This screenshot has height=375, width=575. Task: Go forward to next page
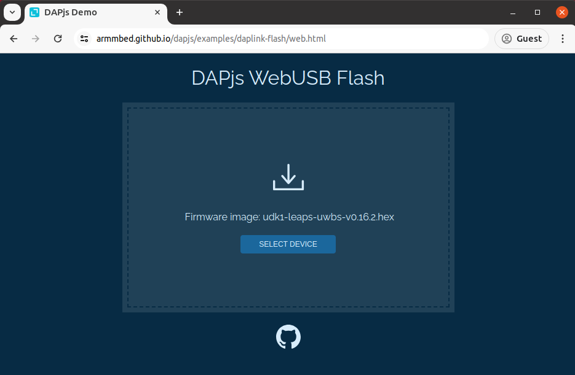point(36,39)
